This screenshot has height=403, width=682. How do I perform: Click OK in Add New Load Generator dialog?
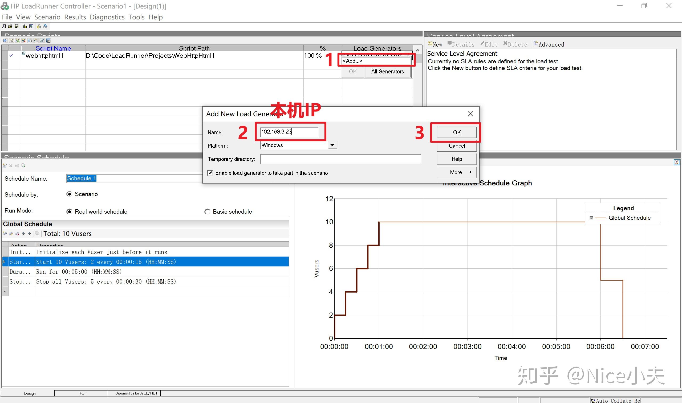click(x=457, y=132)
